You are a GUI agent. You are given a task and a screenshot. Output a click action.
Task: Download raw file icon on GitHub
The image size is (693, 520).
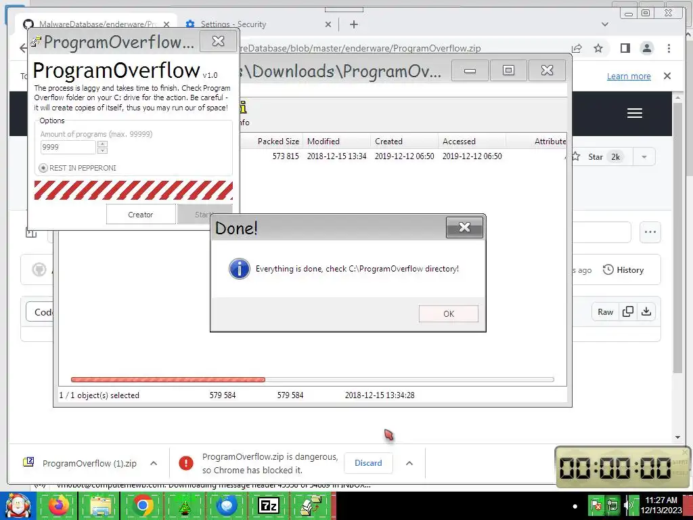click(646, 311)
